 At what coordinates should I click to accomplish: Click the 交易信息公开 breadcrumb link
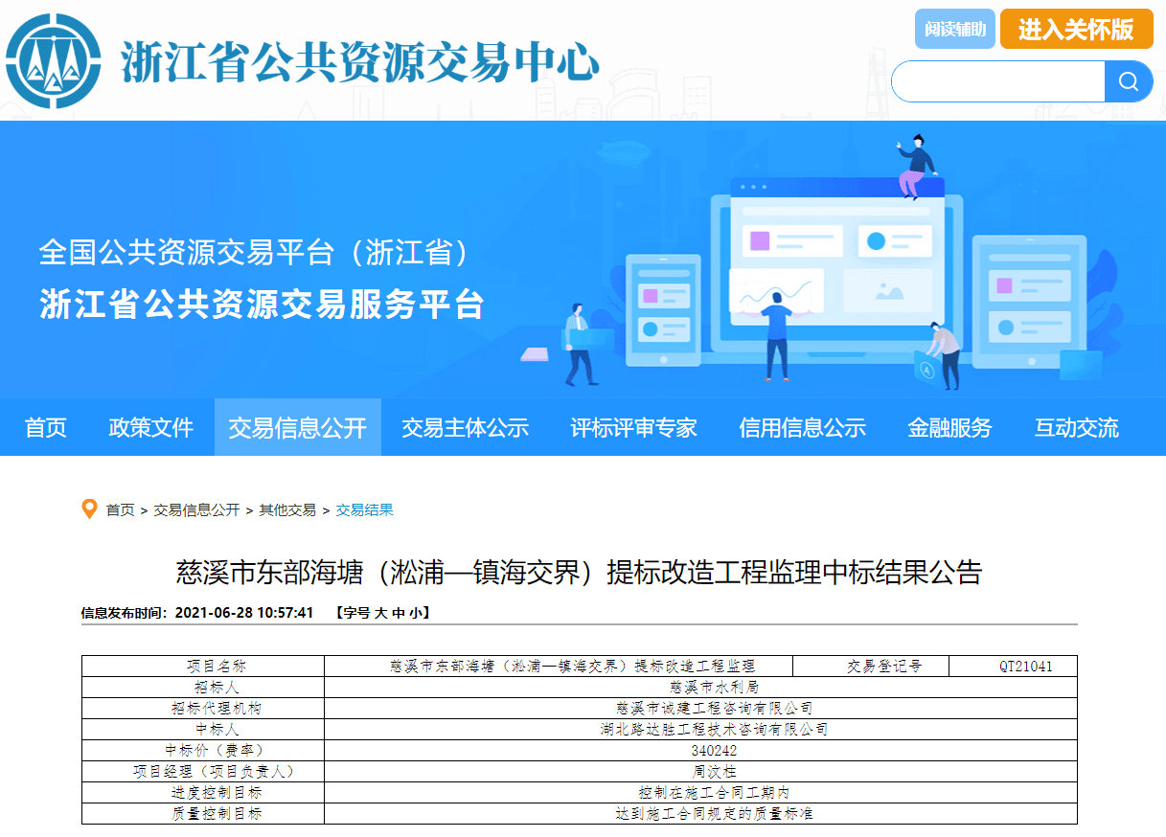tap(196, 510)
